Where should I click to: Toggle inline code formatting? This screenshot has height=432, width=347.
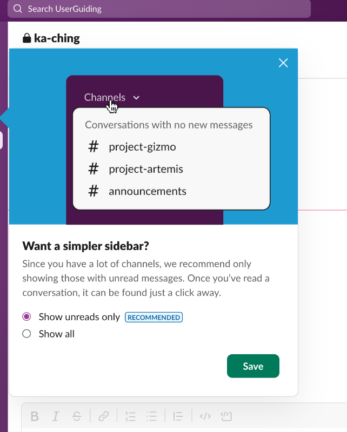pos(205,416)
